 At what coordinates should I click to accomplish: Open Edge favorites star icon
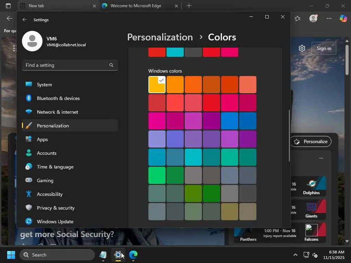298,18
